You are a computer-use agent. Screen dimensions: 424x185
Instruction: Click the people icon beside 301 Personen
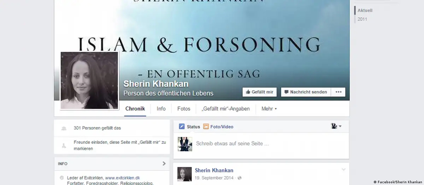(x=64, y=128)
